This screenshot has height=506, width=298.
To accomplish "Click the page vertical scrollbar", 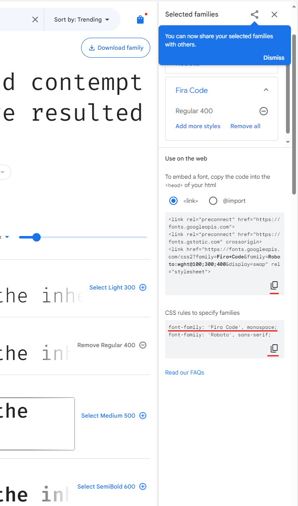I will 295,114.
